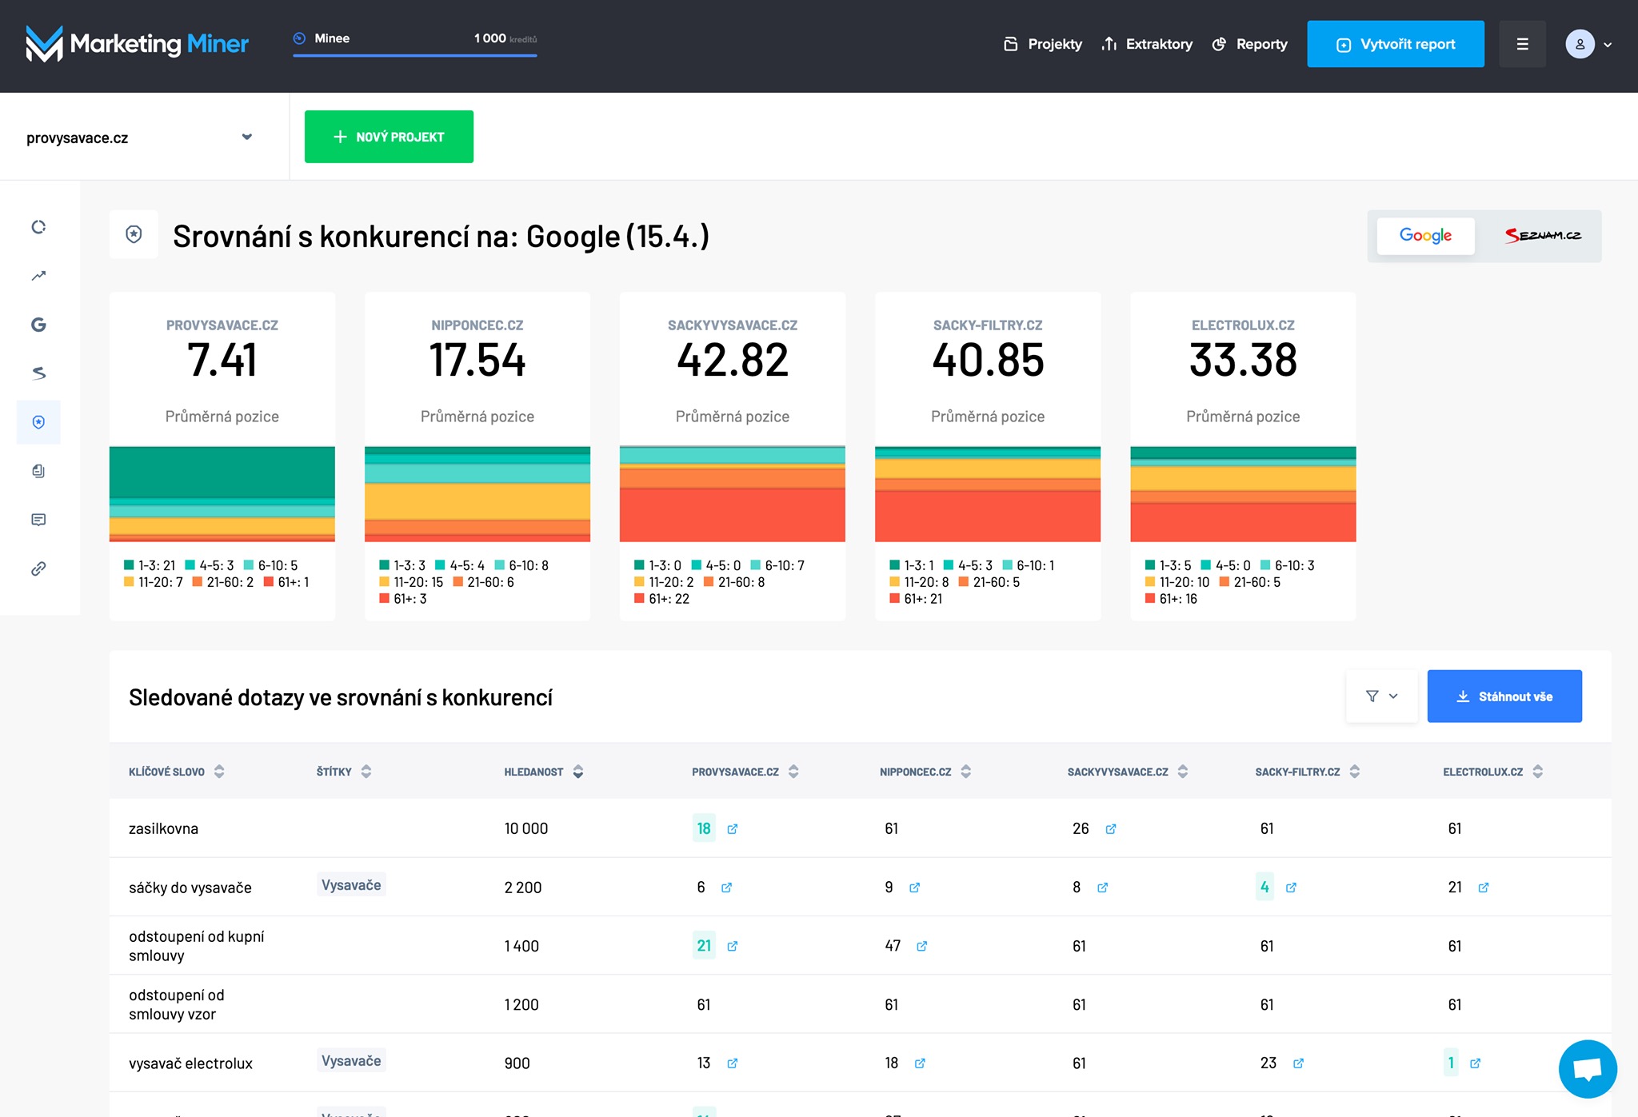Viewport: 1638px width, 1117px height.
Task: Click the sáčky do vysavače keyword
Action: pos(190,888)
